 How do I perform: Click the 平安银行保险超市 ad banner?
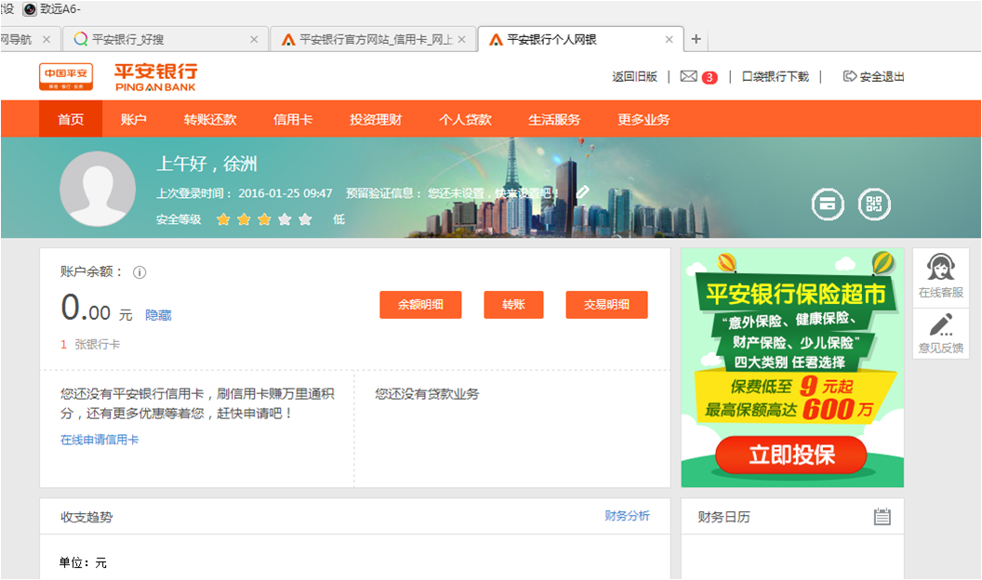(792, 367)
